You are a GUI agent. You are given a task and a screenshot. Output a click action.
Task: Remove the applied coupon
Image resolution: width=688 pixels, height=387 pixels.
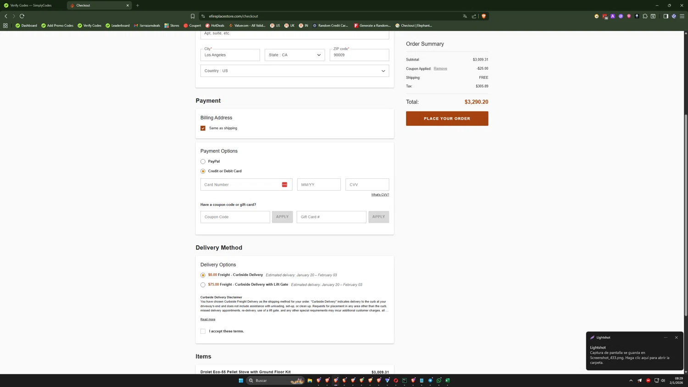[x=440, y=68]
